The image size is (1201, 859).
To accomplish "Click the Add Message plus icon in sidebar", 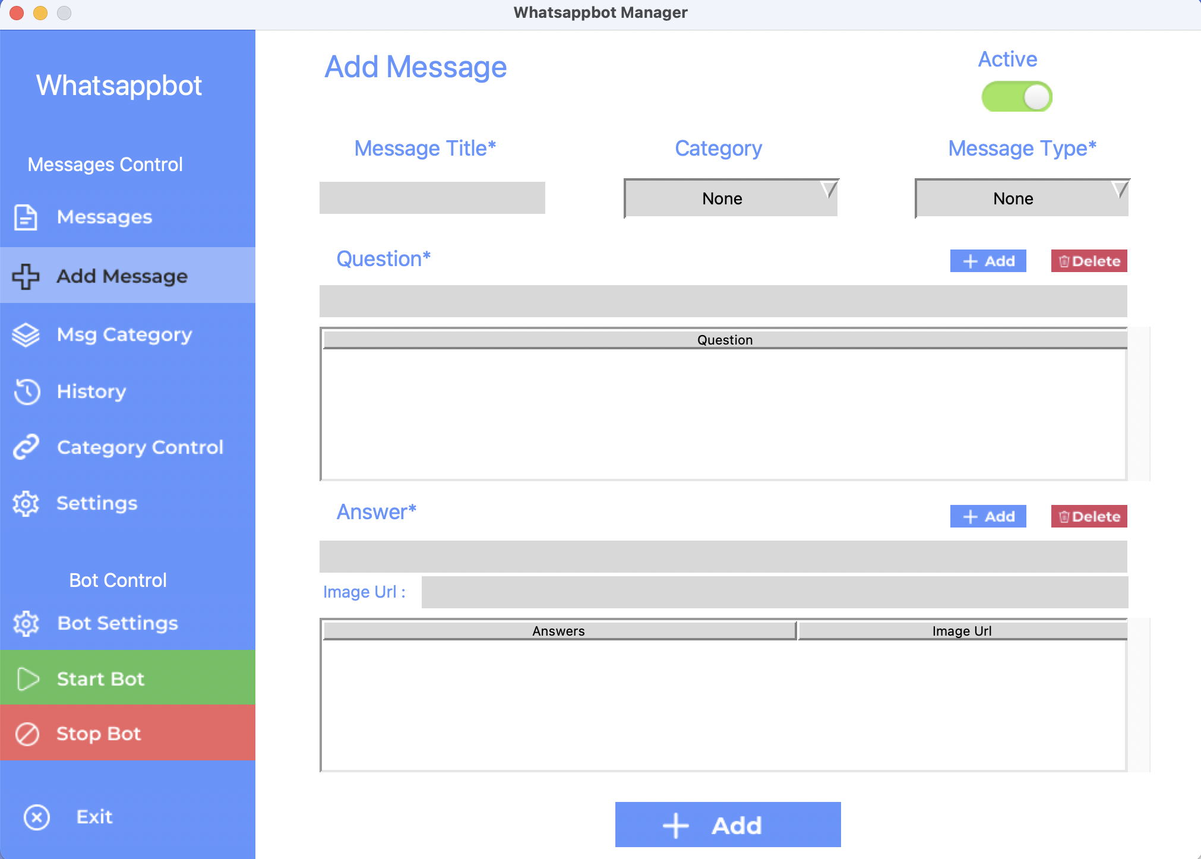I will [x=26, y=276].
